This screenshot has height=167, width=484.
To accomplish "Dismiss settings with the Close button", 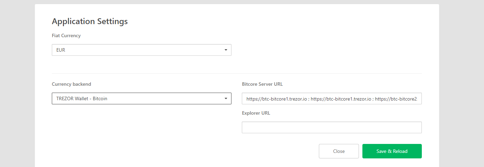I will [x=339, y=151].
